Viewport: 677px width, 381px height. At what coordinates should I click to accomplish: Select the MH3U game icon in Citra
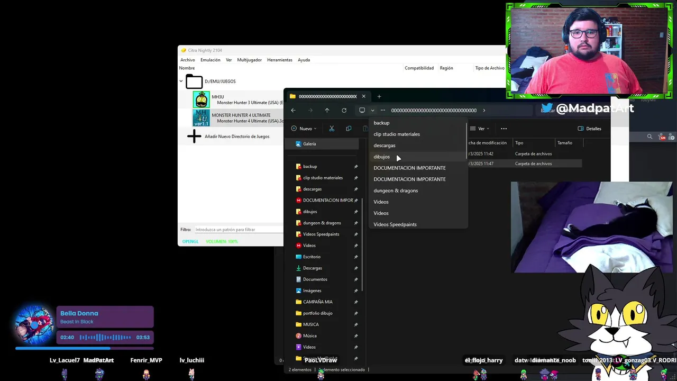(x=201, y=99)
